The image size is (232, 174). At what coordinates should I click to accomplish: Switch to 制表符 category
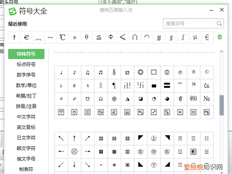click(x=26, y=169)
